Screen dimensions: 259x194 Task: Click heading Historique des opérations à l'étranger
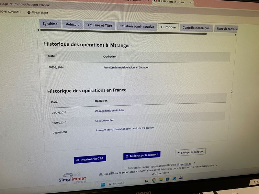pos(87,45)
